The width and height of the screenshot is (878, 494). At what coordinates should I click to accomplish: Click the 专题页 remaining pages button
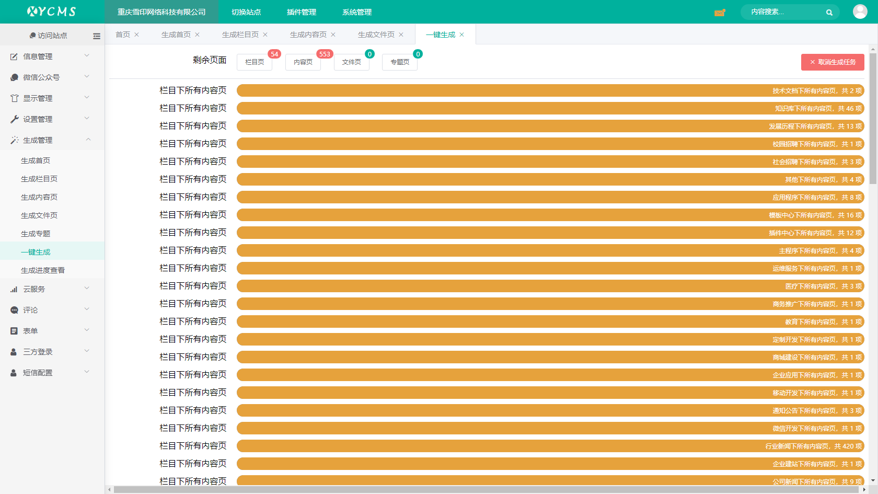point(400,62)
